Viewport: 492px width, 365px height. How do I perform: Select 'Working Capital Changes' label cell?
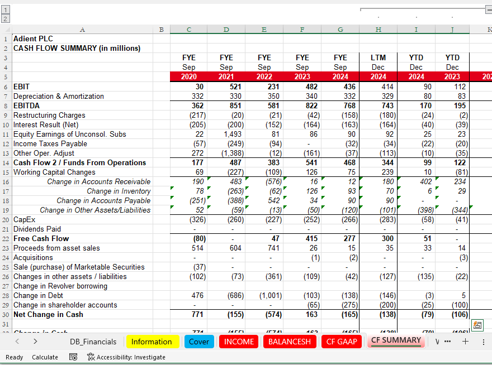[x=83, y=172]
